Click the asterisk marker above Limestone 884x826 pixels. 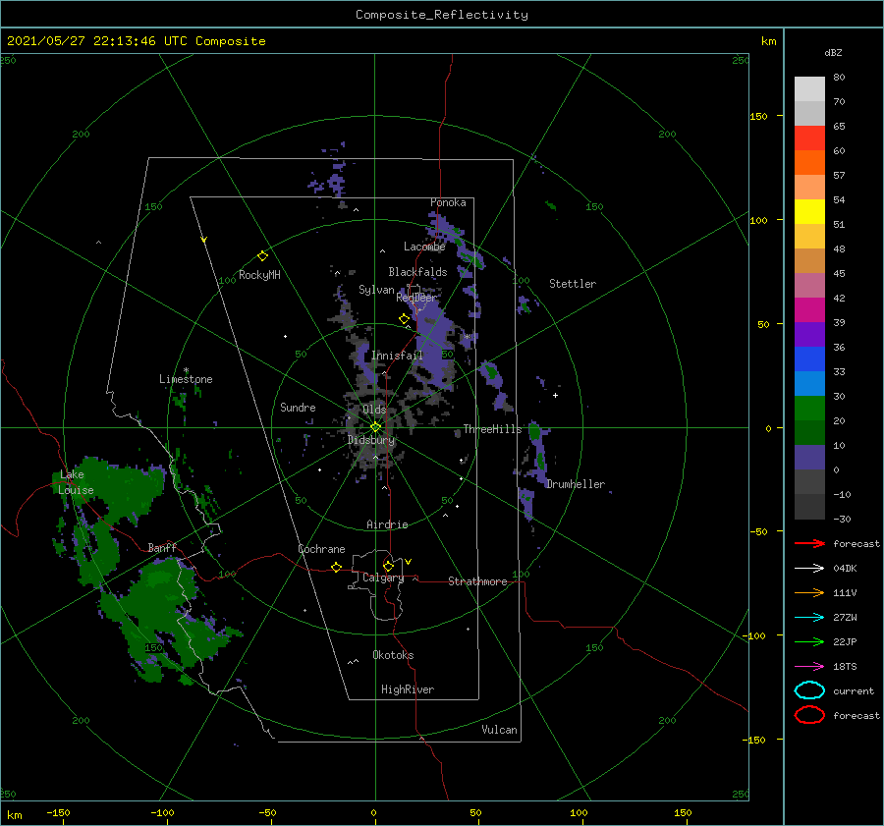[x=186, y=370]
